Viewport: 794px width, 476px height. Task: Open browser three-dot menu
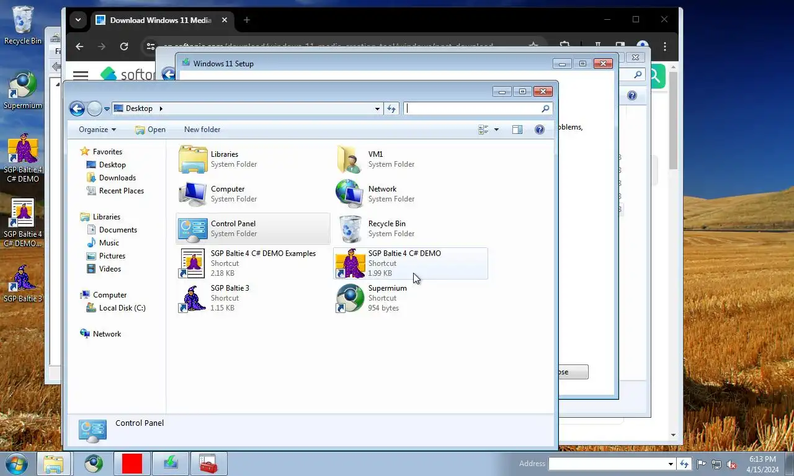click(x=665, y=46)
